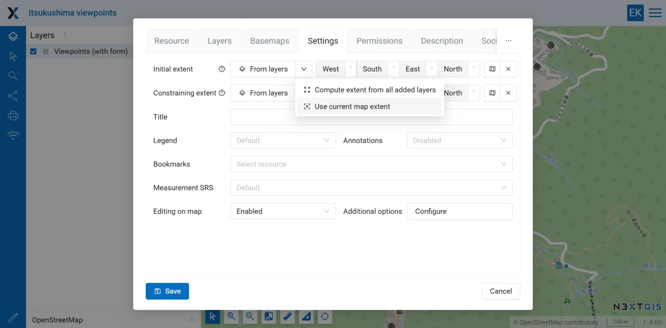Clear the Constraining extent with X
The image size is (666, 328).
pyautogui.click(x=508, y=93)
